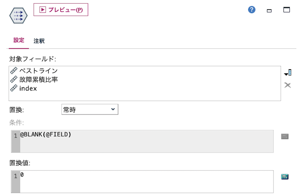300x196 pixels.
Task: Click ruler icon next to index field
Action: (x=14, y=88)
